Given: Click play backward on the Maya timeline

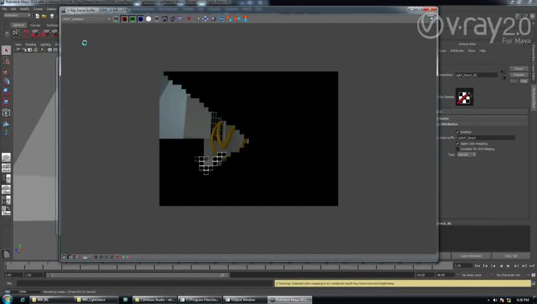Looking at the screenshot, I should tap(501, 266).
